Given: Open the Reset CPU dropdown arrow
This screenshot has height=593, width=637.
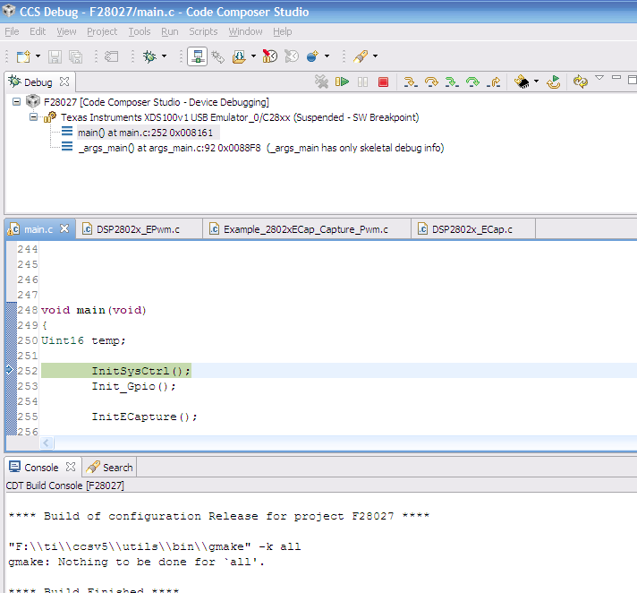Looking at the screenshot, I should click(x=536, y=82).
